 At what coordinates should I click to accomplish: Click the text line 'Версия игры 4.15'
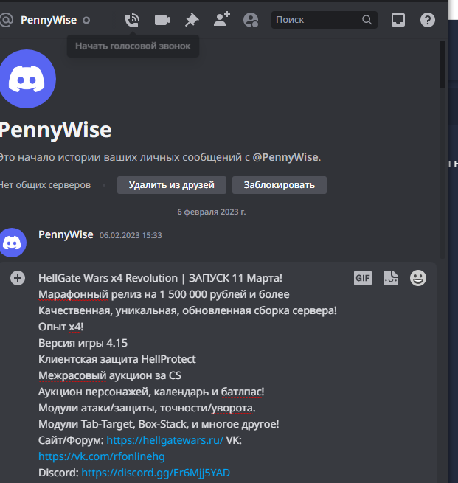point(83,343)
